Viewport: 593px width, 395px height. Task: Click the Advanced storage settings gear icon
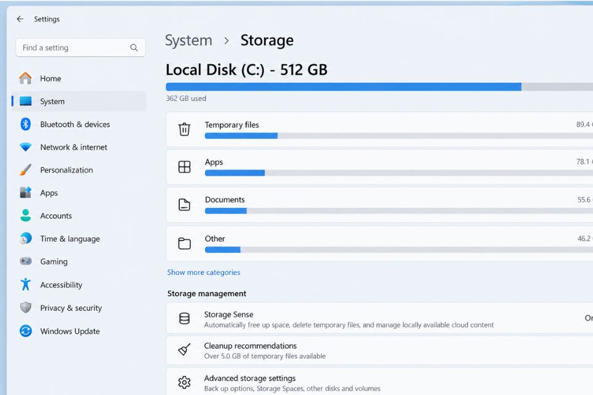tap(184, 383)
